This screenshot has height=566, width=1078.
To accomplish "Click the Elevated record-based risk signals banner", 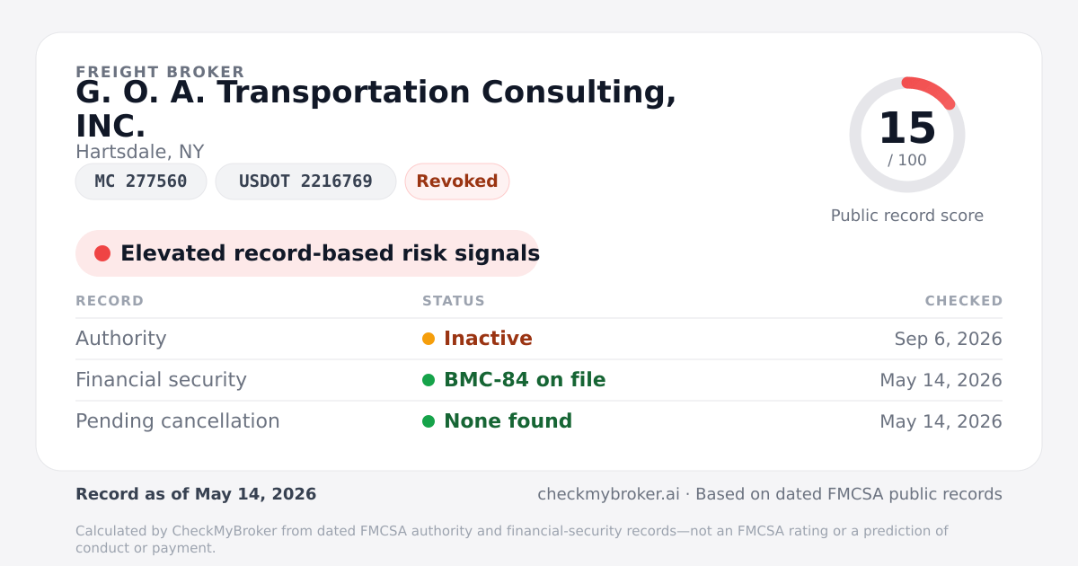I will coord(307,253).
